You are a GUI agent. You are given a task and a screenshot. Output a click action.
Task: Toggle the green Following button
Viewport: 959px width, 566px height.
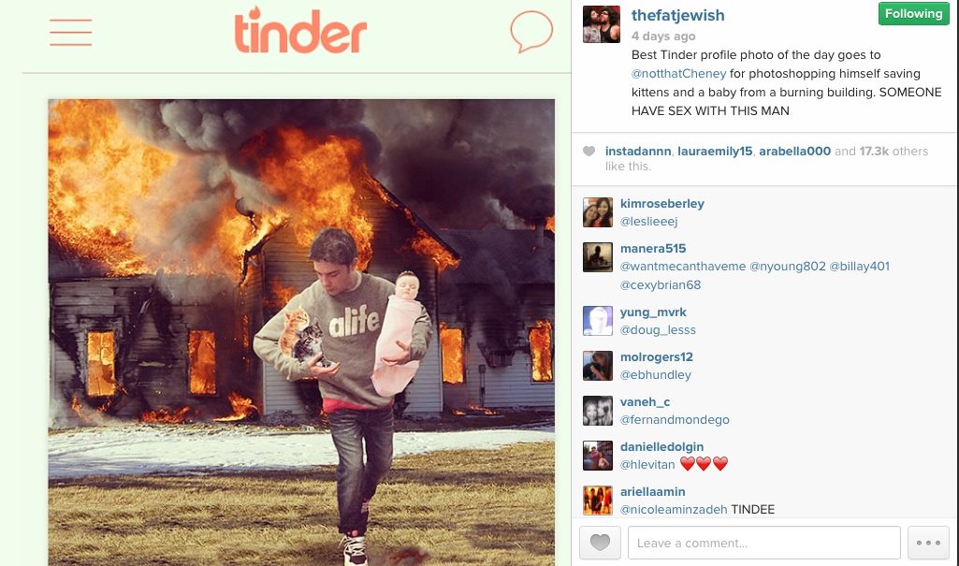(x=914, y=13)
